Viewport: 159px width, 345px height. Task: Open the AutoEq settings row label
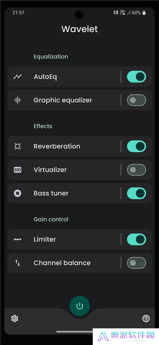pos(45,77)
